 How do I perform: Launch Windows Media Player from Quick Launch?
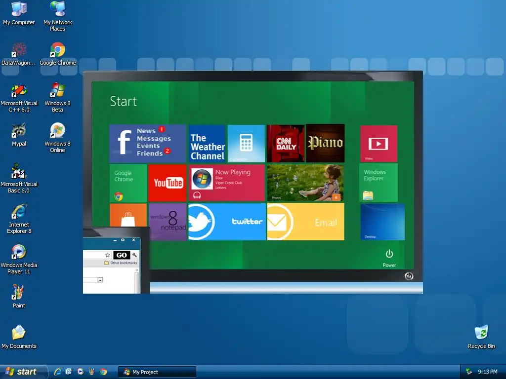[80, 372]
